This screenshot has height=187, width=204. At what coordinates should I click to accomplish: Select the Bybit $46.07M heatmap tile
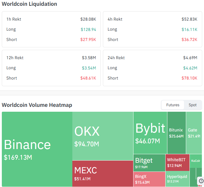[150, 133]
